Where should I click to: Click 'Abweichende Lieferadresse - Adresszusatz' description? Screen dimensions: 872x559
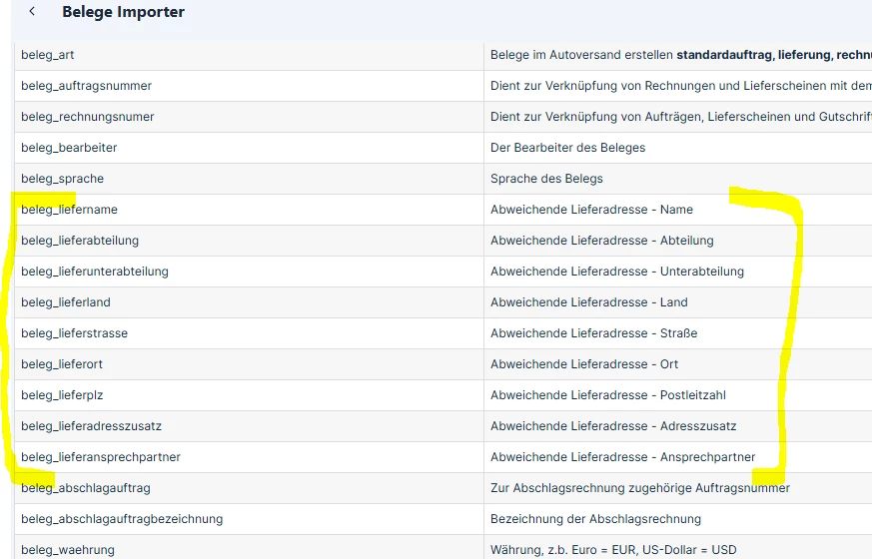(613, 426)
